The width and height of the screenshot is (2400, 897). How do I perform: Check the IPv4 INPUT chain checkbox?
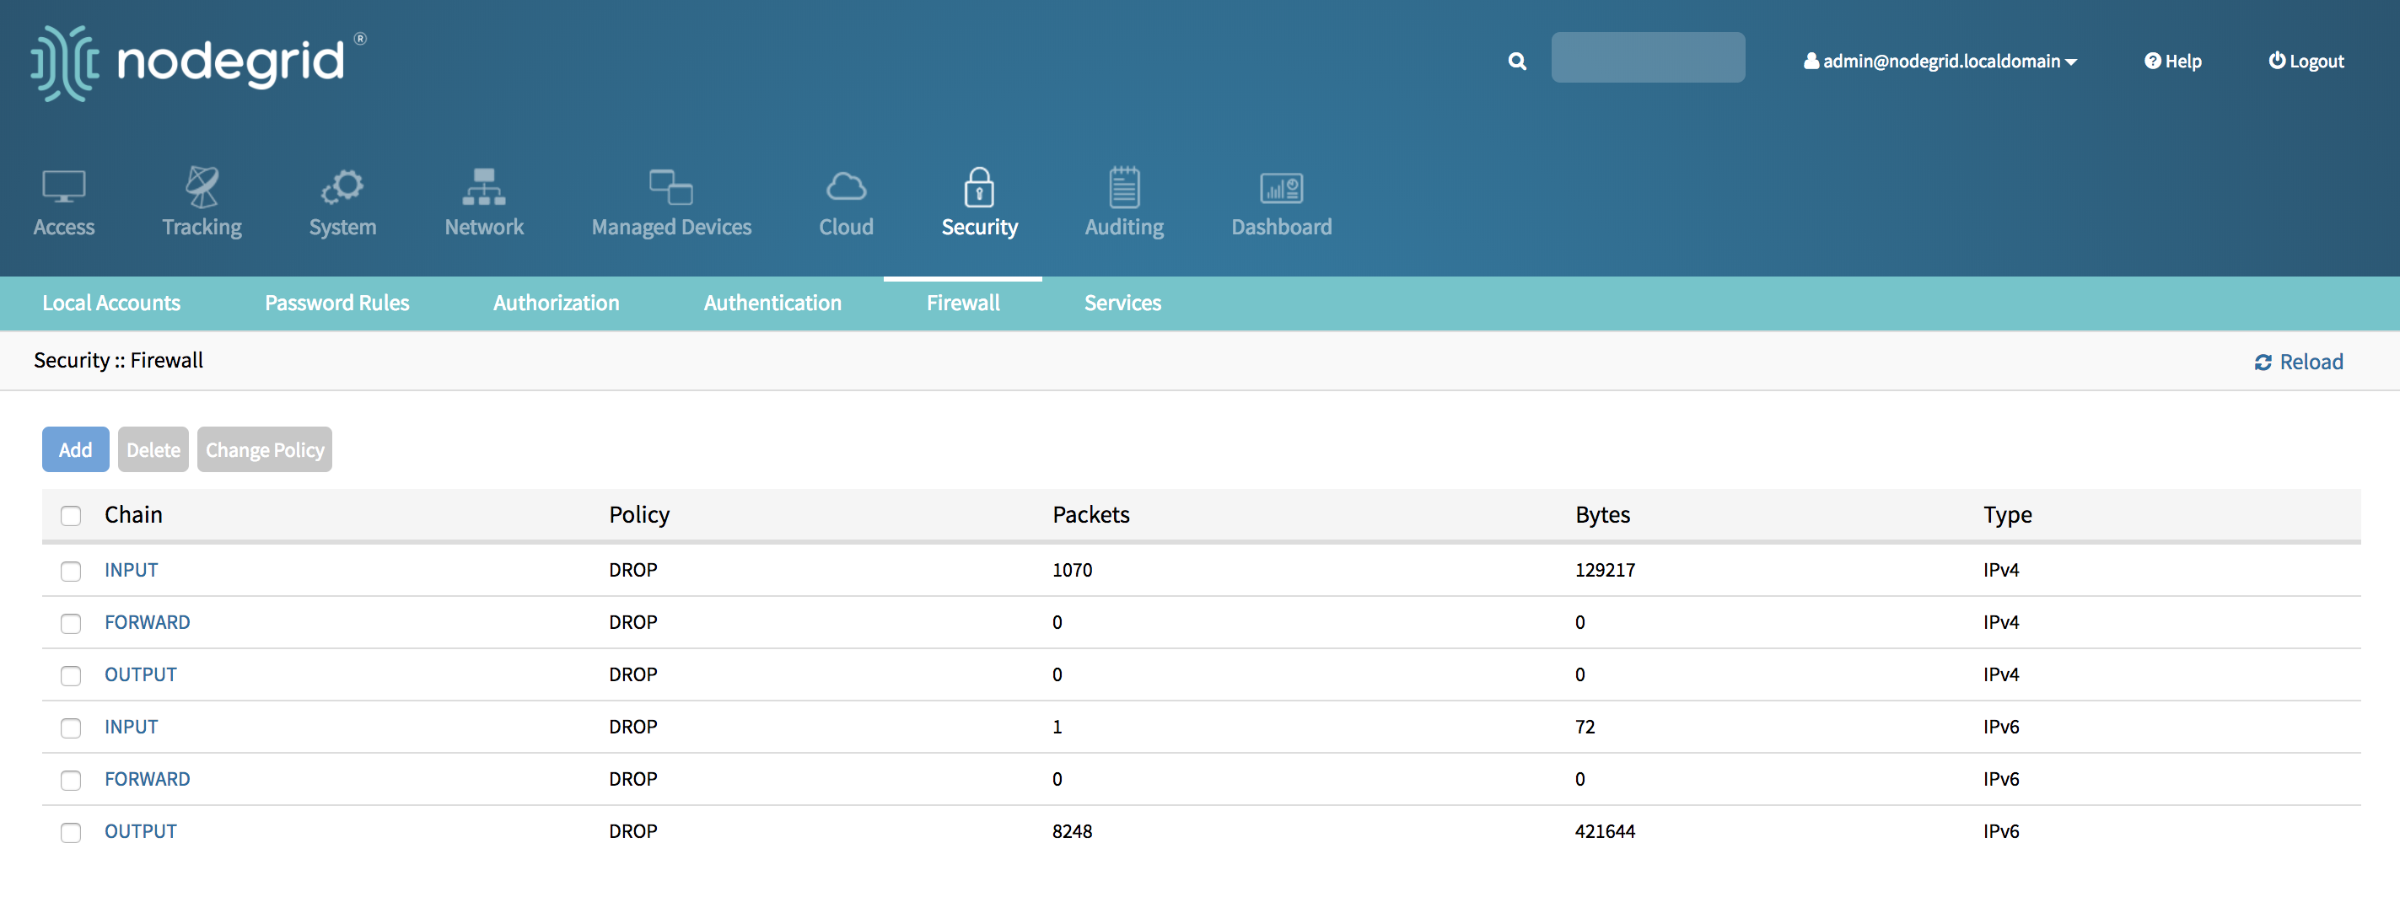point(71,570)
